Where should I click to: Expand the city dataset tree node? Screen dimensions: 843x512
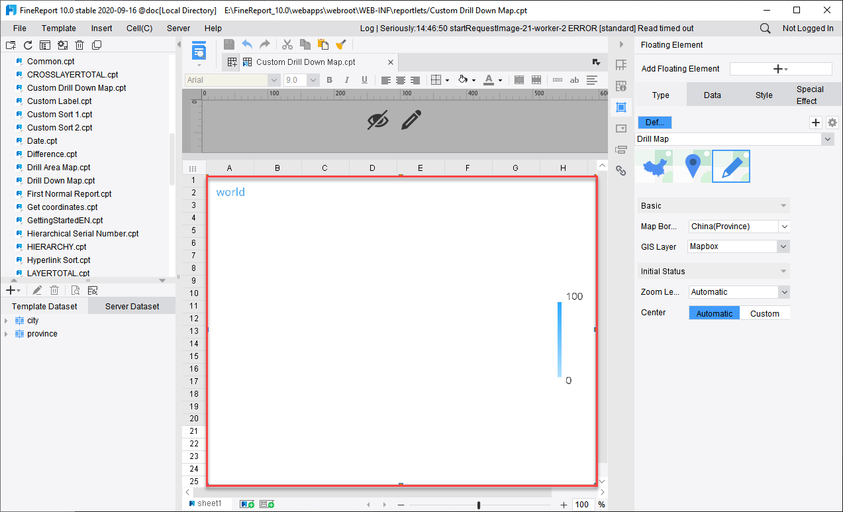tap(6, 321)
